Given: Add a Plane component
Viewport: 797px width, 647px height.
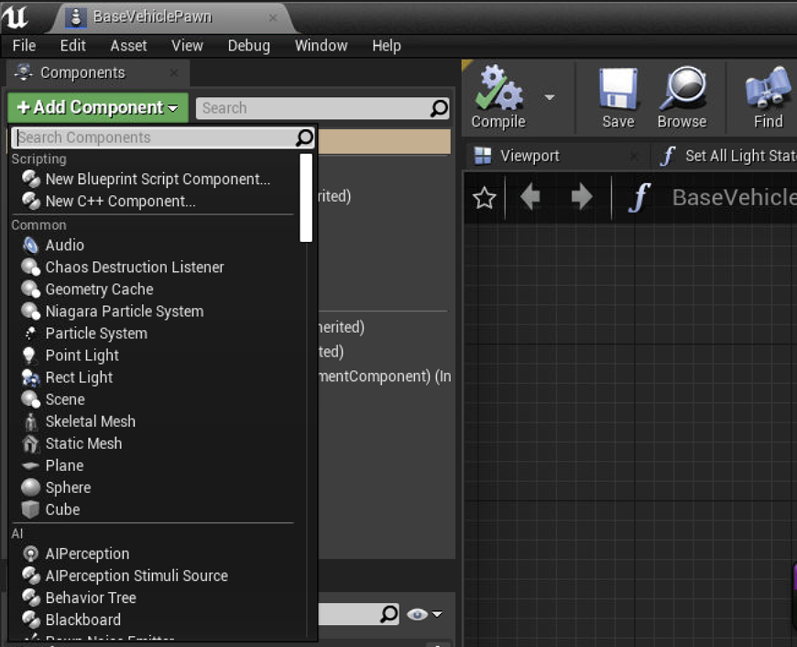Looking at the screenshot, I should 64,466.
